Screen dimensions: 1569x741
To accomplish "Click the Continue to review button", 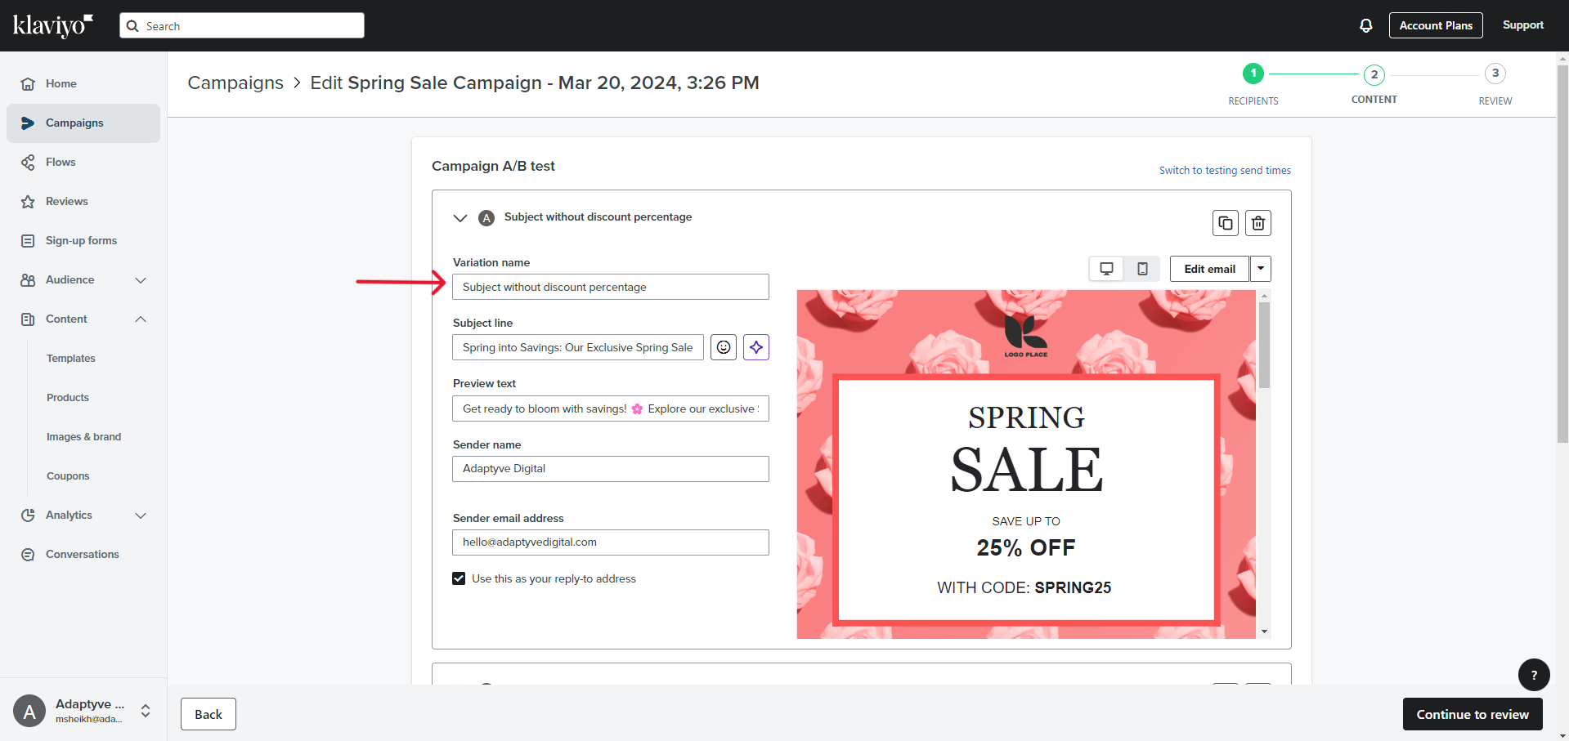I will tap(1472, 714).
